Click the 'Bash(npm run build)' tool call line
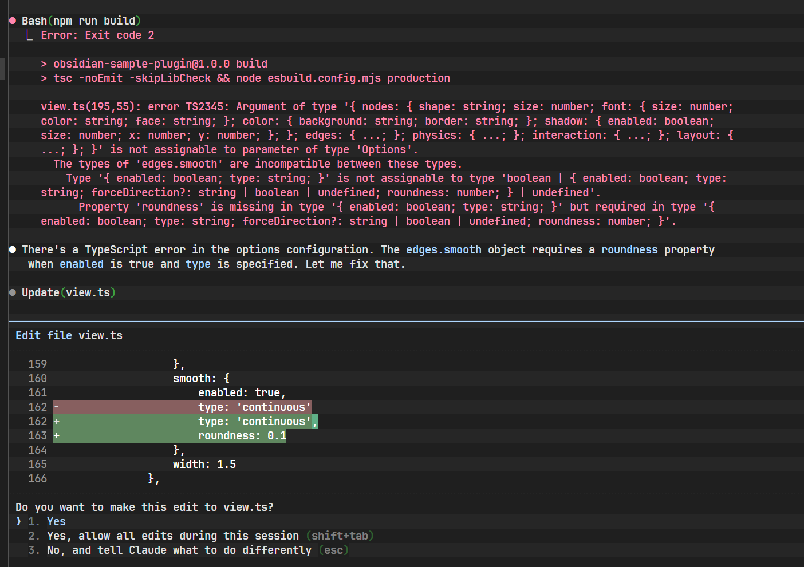This screenshot has width=804, height=567. pos(81,21)
